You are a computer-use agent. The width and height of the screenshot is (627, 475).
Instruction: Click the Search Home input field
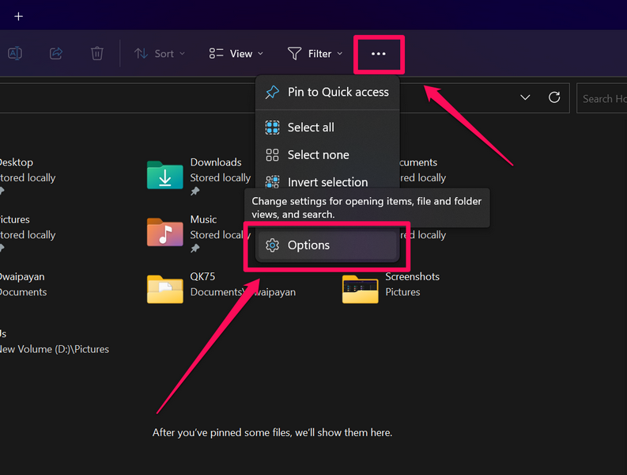pos(602,98)
